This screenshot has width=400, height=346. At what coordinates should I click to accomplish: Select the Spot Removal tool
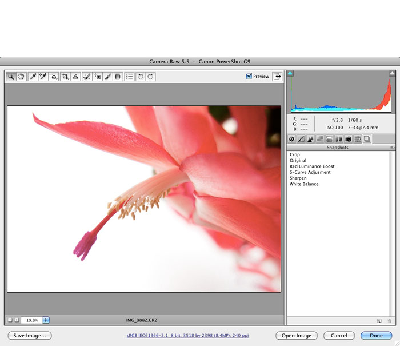(x=87, y=77)
